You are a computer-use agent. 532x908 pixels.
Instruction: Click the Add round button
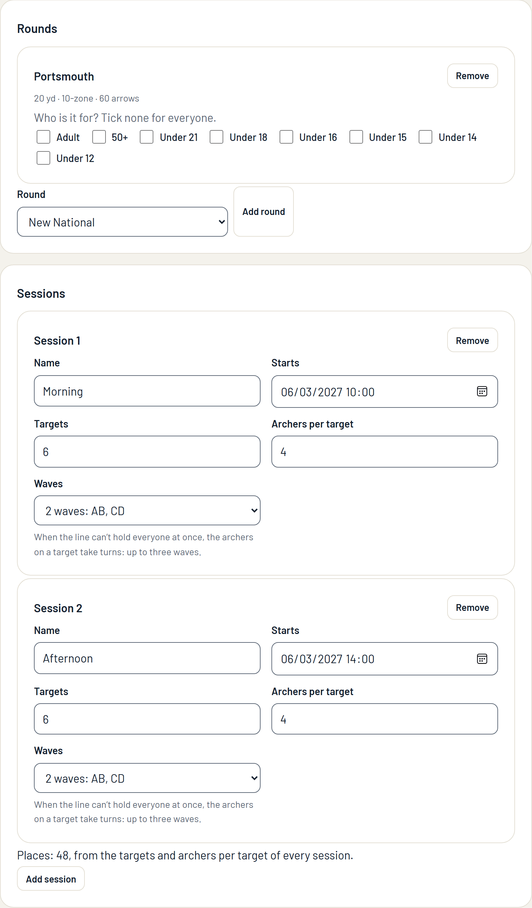264,212
